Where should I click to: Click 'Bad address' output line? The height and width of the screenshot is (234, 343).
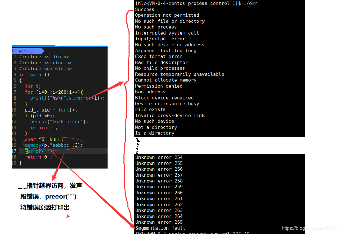[x=150, y=92]
